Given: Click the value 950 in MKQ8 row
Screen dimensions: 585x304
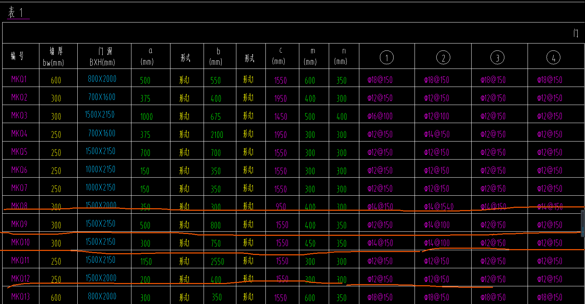Looking at the screenshot, I should coord(281,206).
